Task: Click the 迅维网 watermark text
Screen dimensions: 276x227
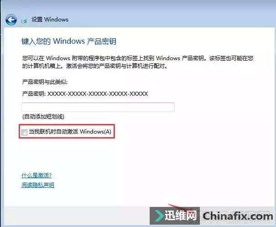Action: [x=180, y=216]
